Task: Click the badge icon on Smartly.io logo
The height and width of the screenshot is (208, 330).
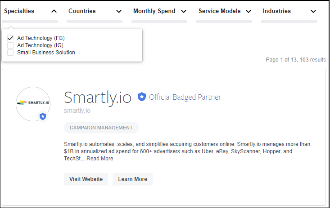Action: [43, 116]
